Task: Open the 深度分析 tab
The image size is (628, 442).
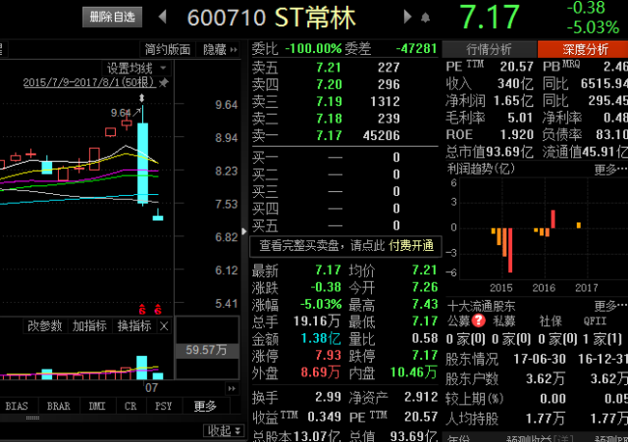Action: (585, 50)
